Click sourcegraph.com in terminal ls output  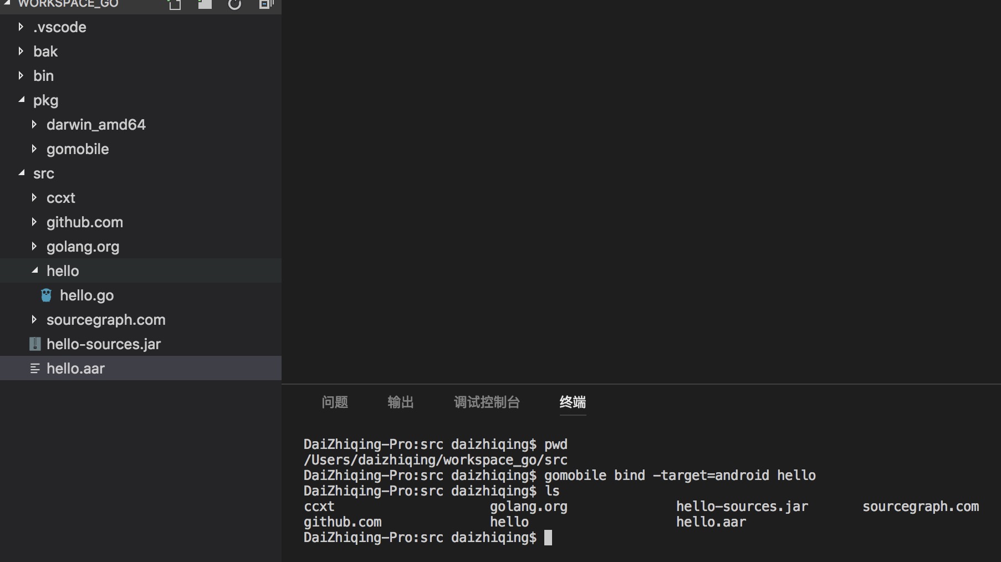[x=921, y=507]
